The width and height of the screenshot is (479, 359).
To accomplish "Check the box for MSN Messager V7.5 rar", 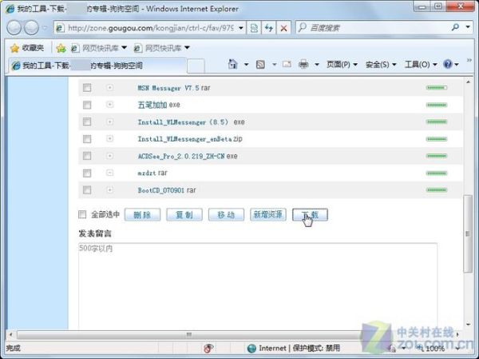I will [87, 88].
